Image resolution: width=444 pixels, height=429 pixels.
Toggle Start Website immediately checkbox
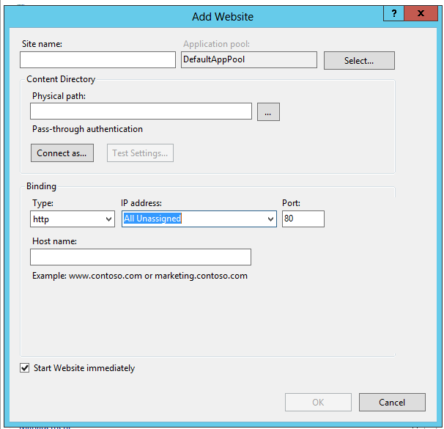[x=25, y=368]
